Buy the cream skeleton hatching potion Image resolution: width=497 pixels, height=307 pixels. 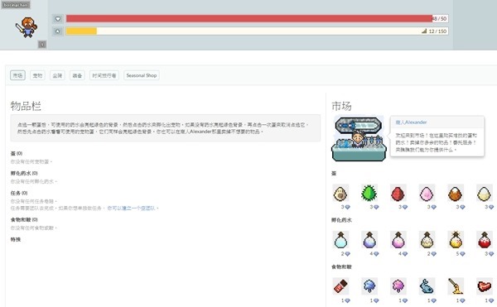427,240
